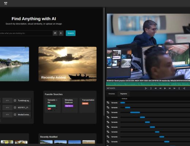Screen dimensions: 190x146
Task: Click the segment icon of topmost Semantic row
Action: [x=108, y=103]
